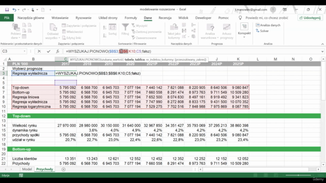This screenshot has width=326, height=183.
Task: Click the Select All corner triangle
Action: 5,59
